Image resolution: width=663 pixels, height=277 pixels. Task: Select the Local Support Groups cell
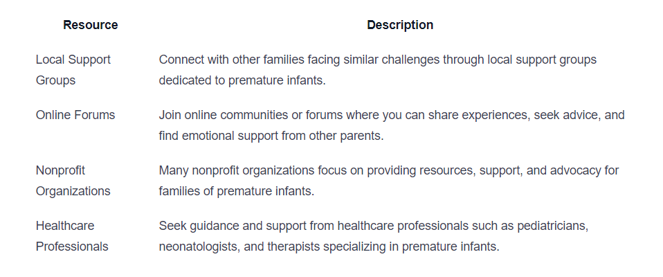point(73,70)
